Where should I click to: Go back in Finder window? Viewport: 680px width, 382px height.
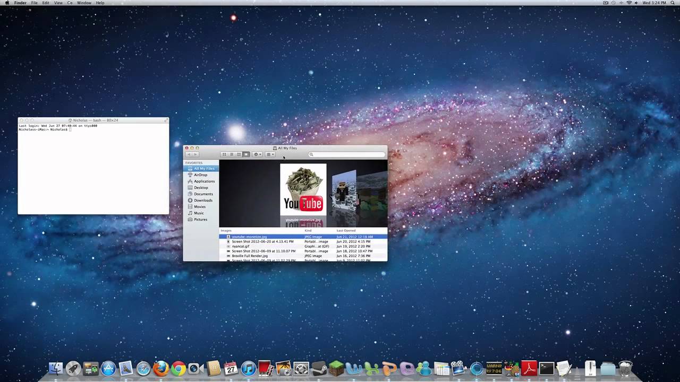click(x=189, y=154)
